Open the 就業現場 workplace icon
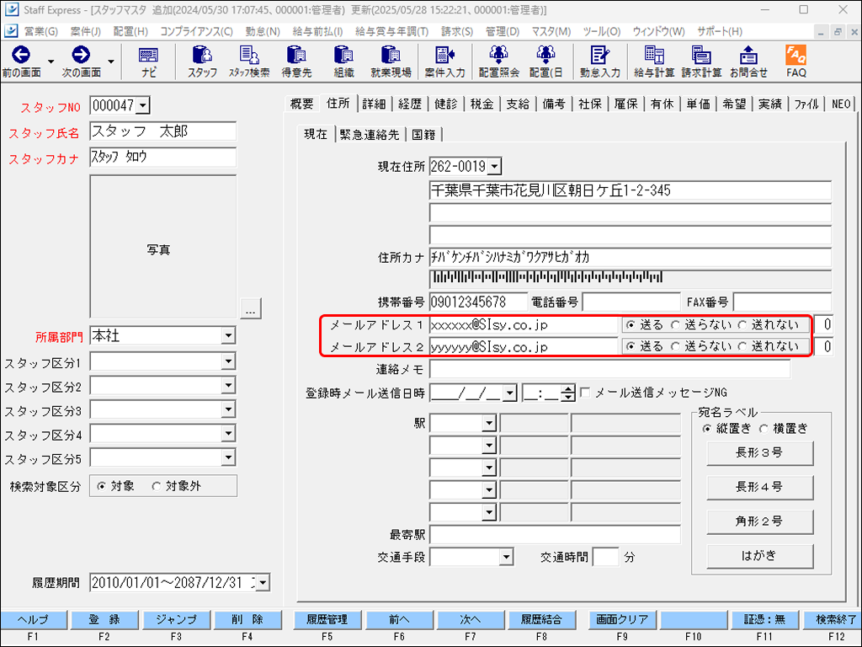This screenshot has height=647, width=862. [x=391, y=61]
